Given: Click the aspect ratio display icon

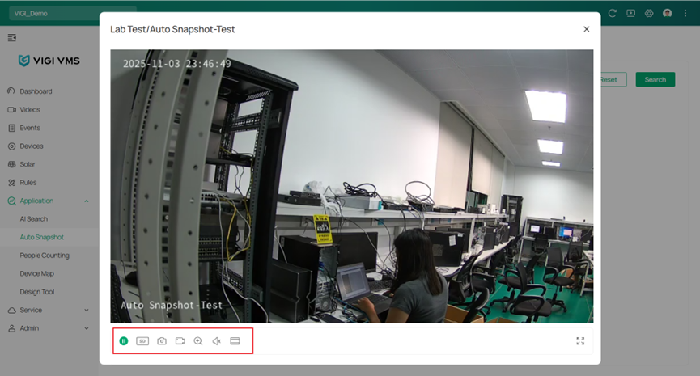Looking at the screenshot, I should 235,341.
